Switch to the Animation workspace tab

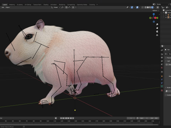[x=53, y=5]
